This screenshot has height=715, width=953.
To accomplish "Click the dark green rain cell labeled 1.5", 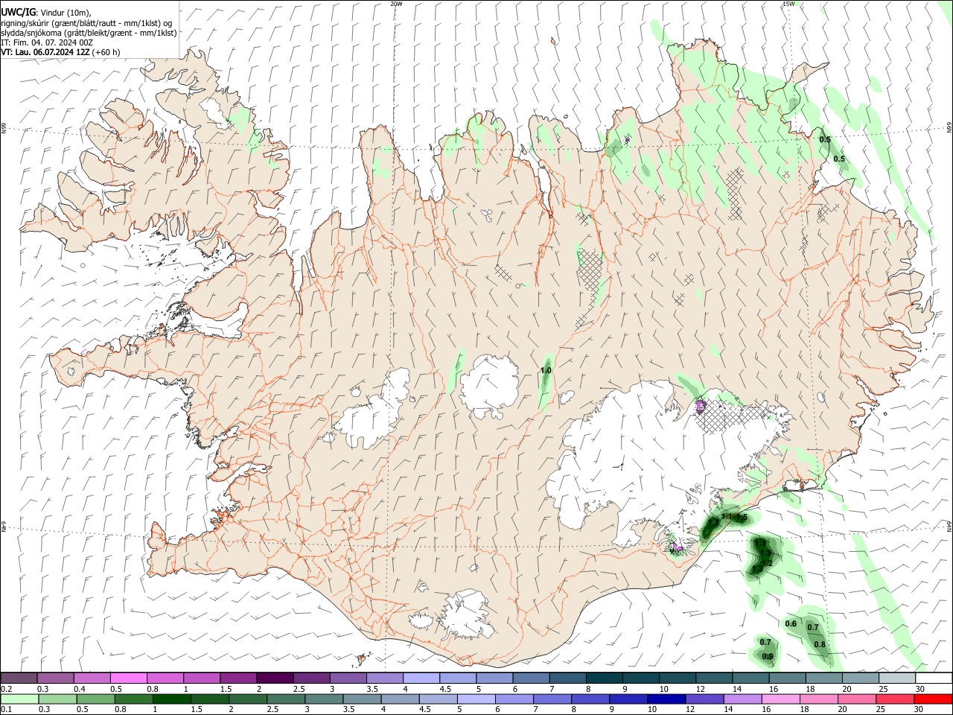I will tap(742, 517).
